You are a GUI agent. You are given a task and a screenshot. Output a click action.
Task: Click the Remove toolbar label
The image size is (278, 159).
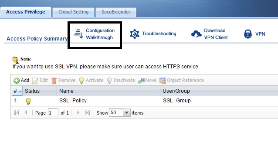pyautogui.click(x=67, y=80)
